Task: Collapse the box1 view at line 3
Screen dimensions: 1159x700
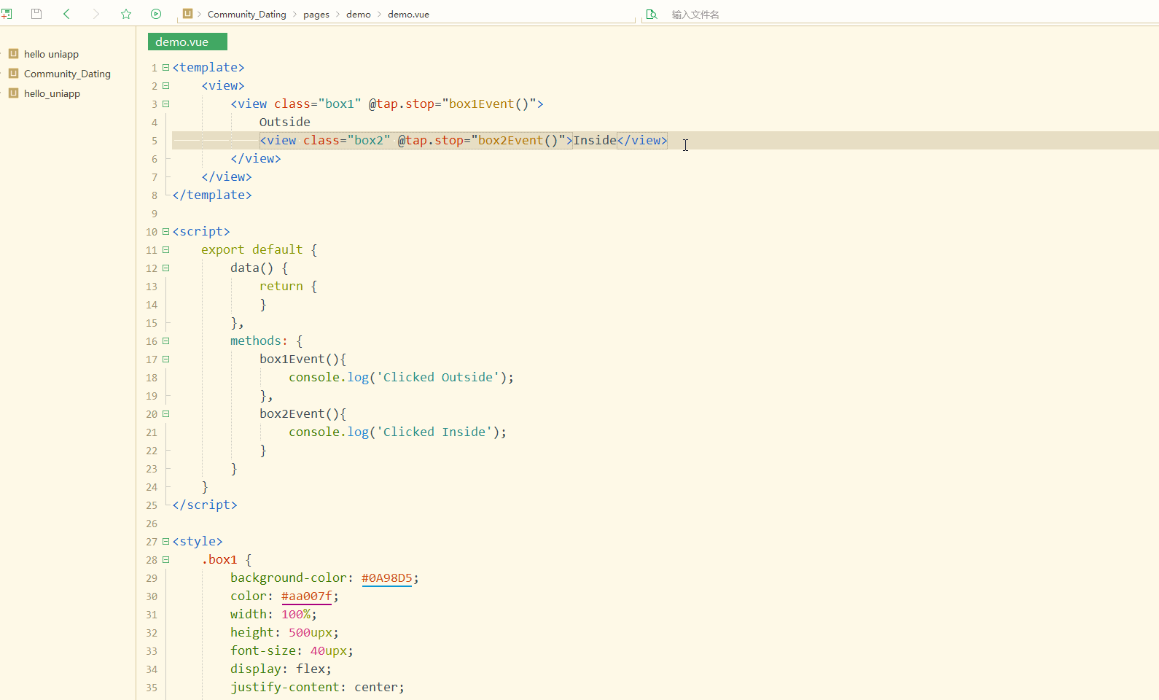Action: [x=165, y=104]
